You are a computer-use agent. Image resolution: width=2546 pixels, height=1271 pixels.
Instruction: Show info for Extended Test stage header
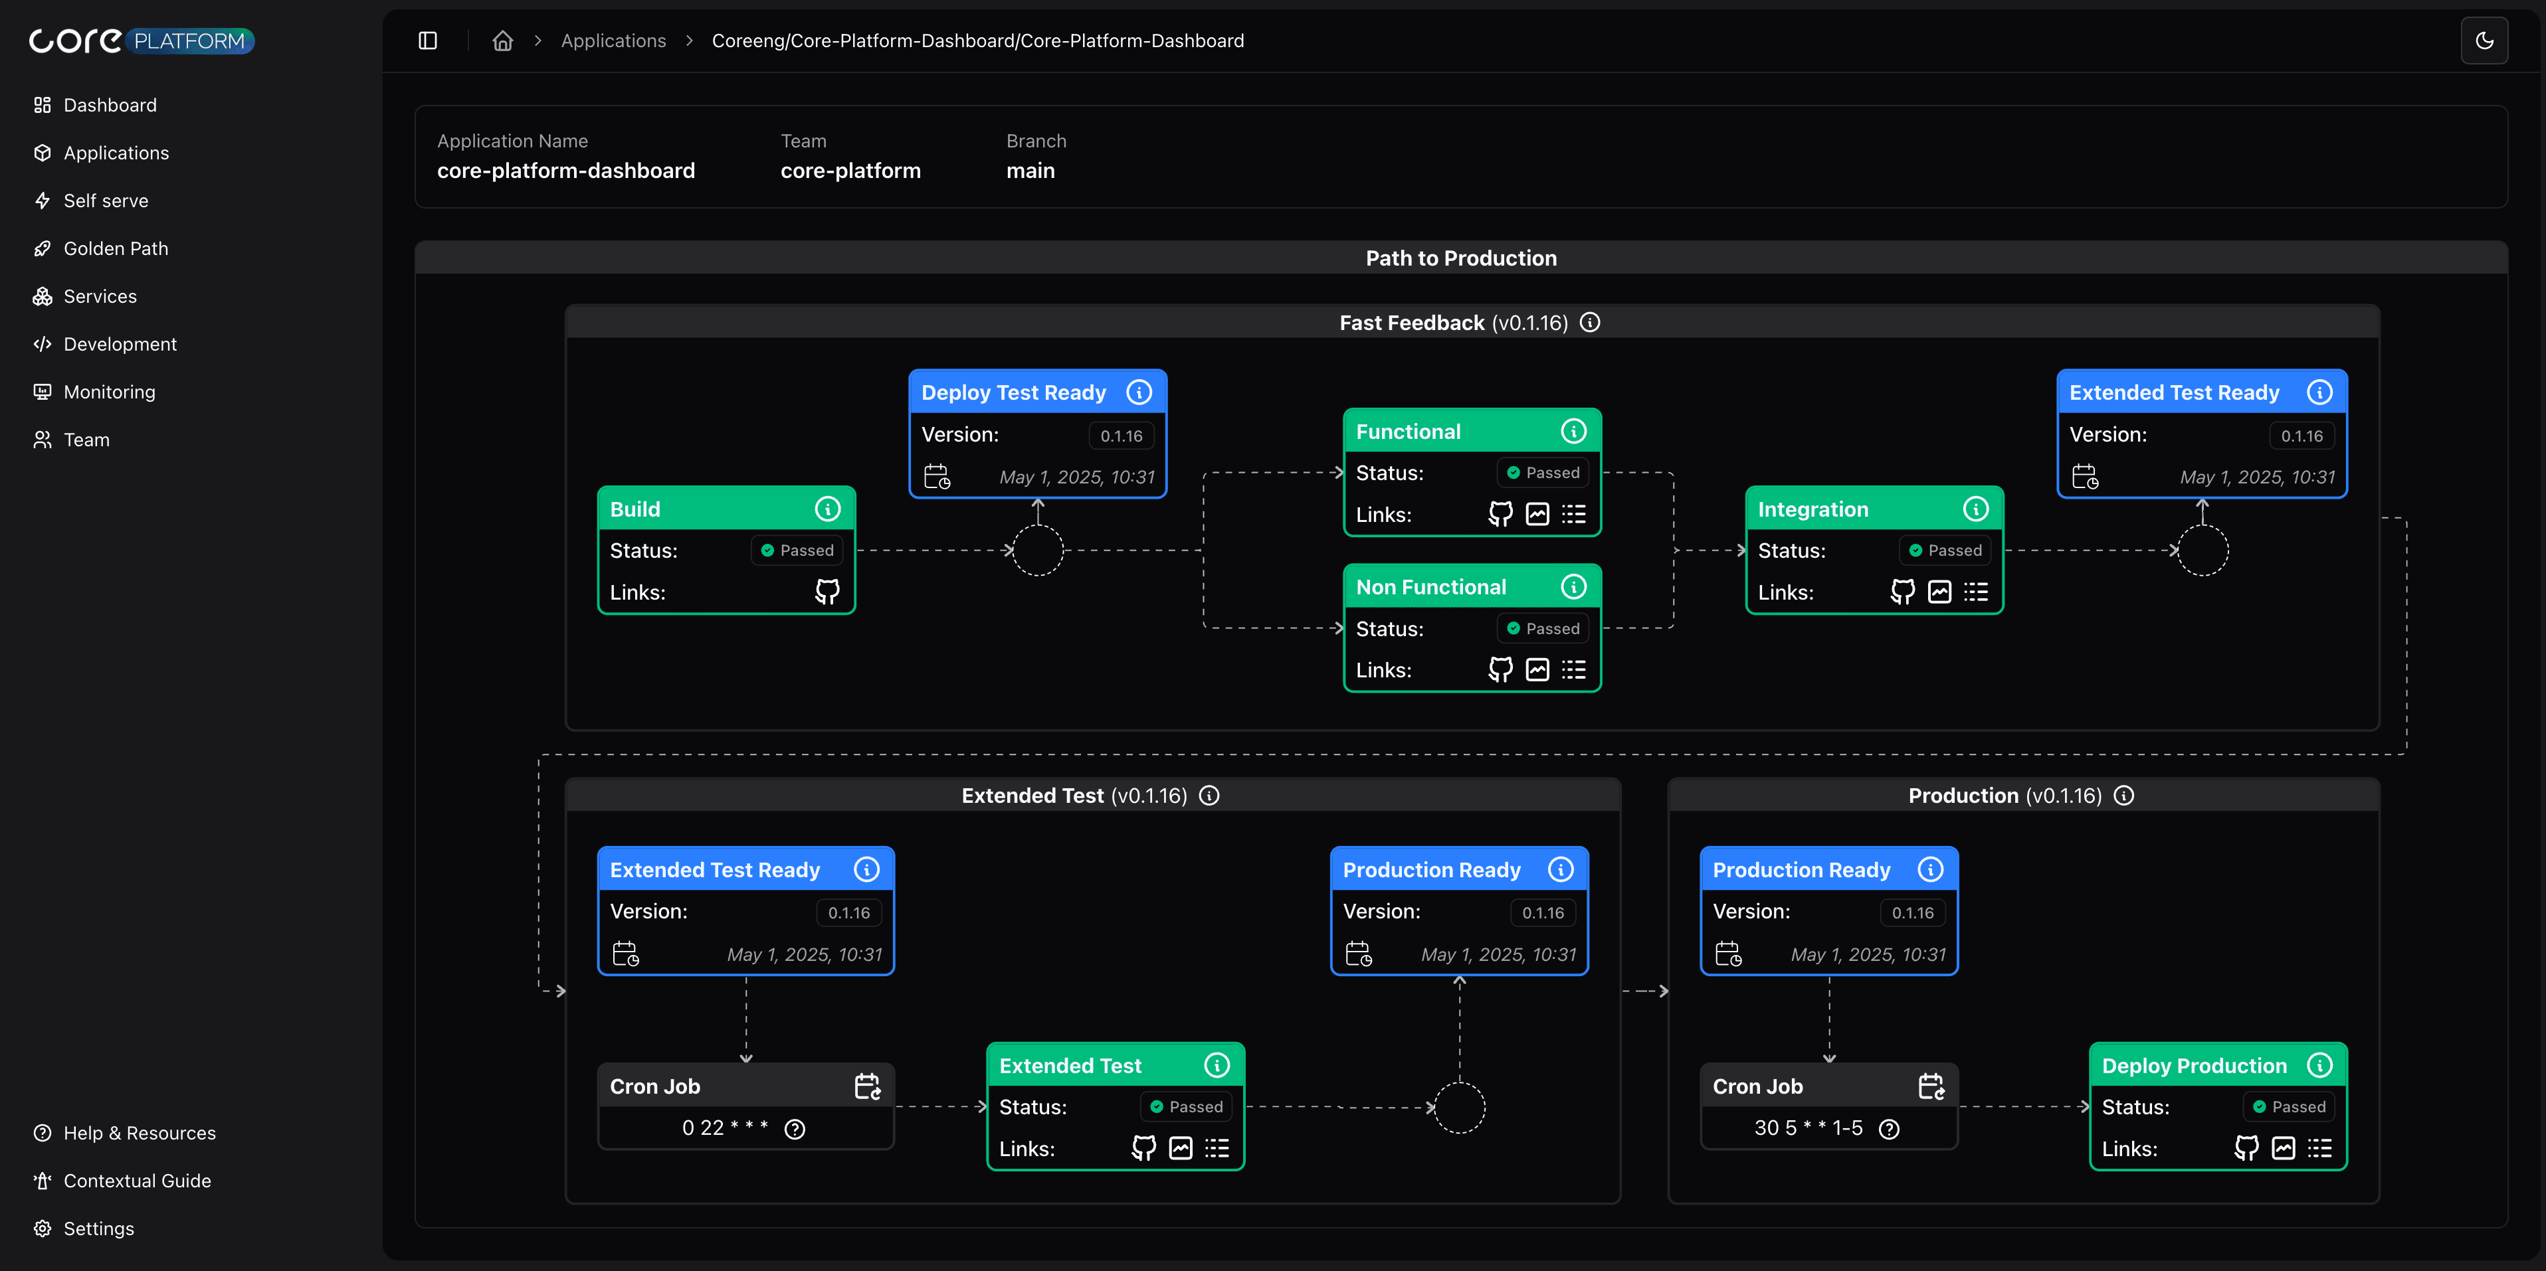(x=1209, y=795)
